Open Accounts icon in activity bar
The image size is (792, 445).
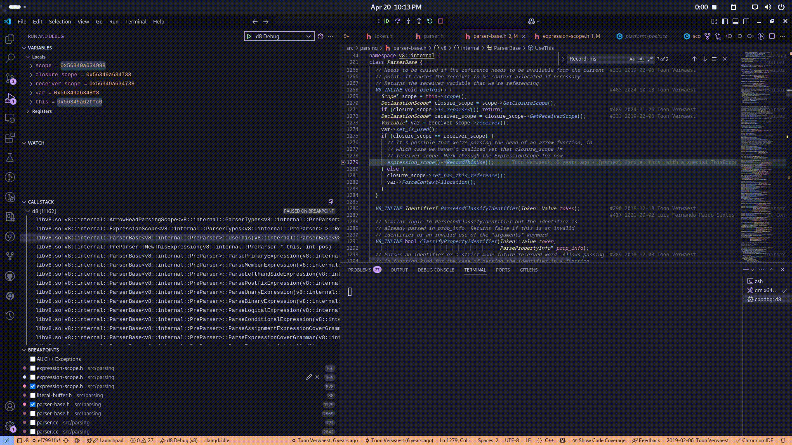pyautogui.click(x=10, y=406)
